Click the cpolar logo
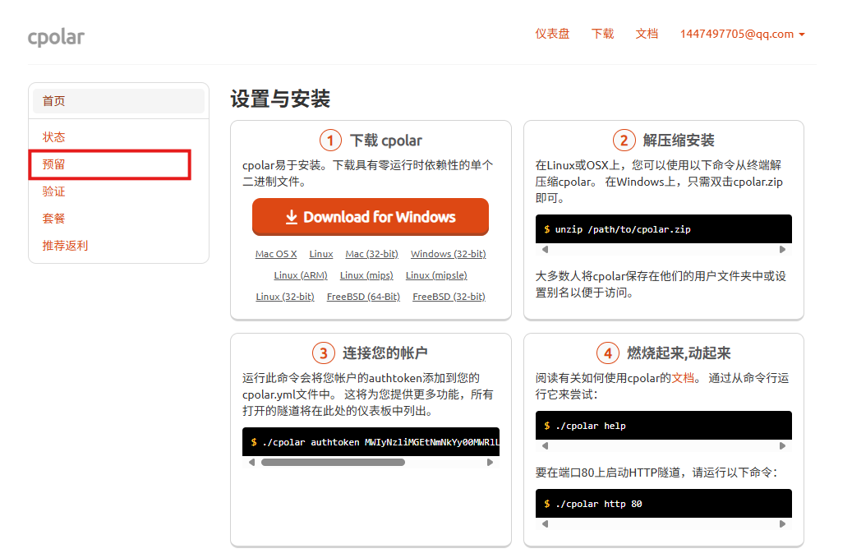Image resolution: width=852 pixels, height=558 pixels. [56, 36]
